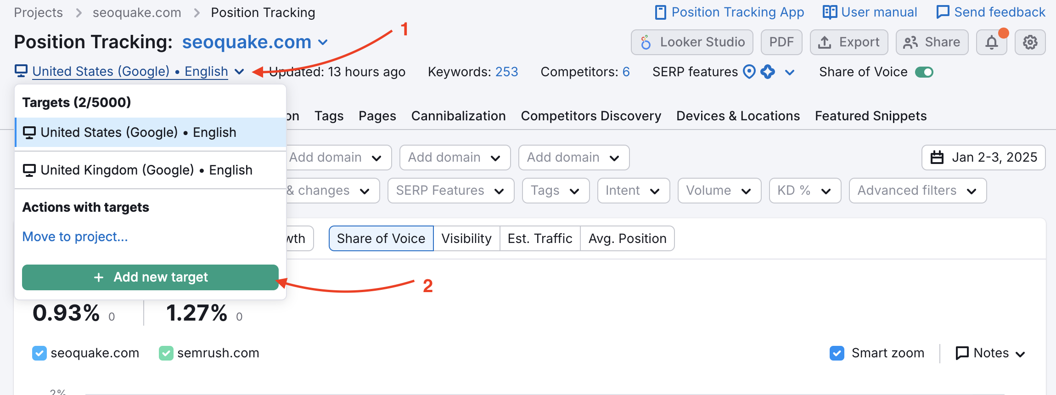Click the Looker Studio button
Viewport: 1056px width, 395px height.
click(x=692, y=42)
